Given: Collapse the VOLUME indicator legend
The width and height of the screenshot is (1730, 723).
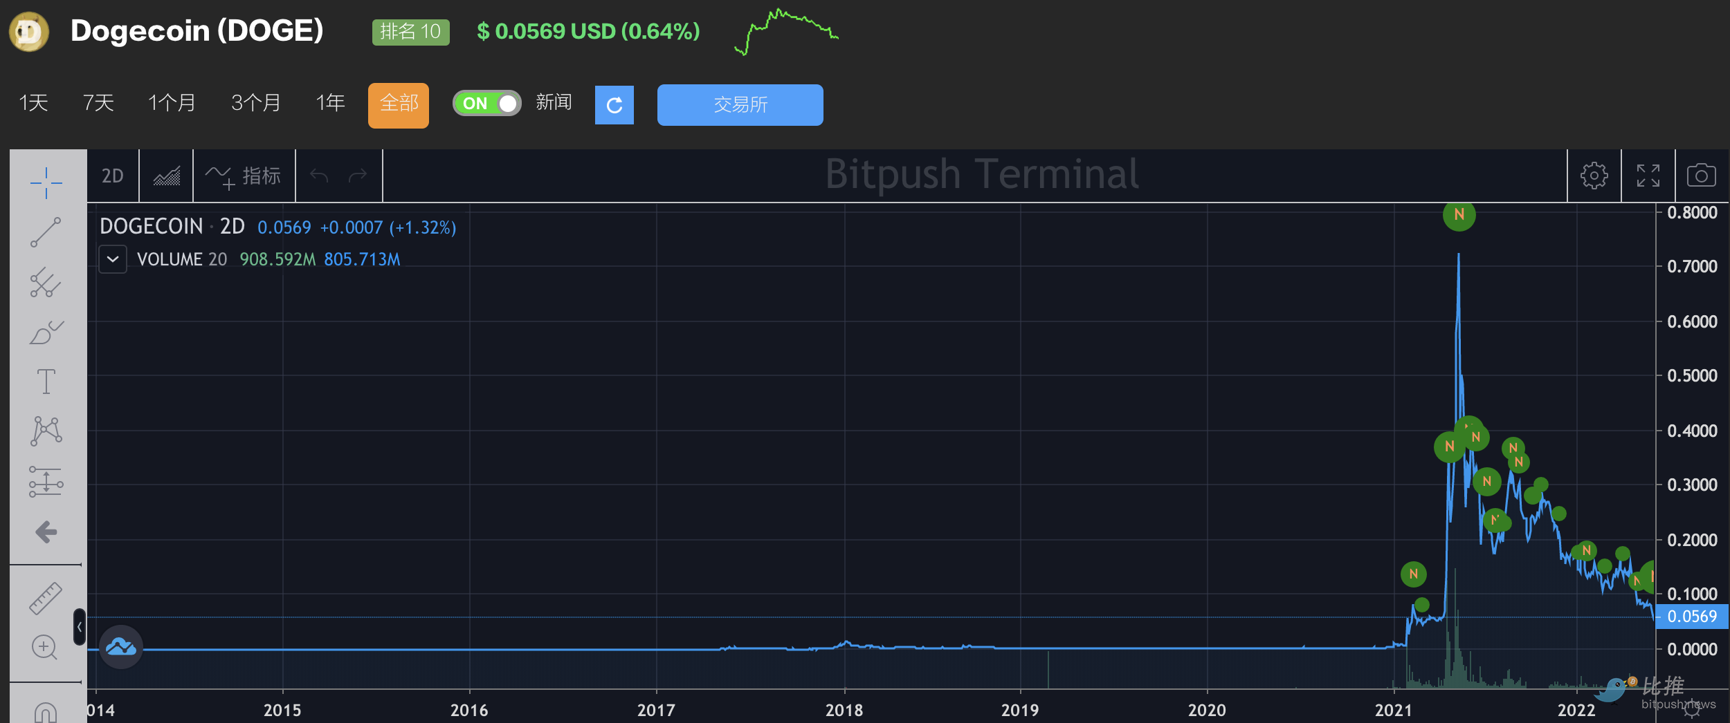Looking at the screenshot, I should [113, 260].
